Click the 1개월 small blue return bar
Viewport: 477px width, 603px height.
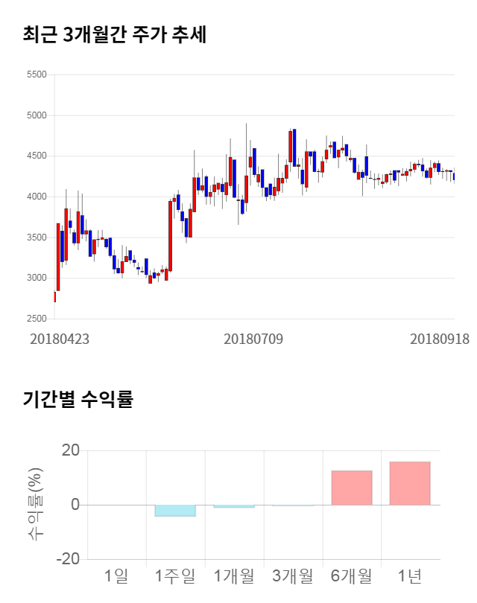pos(234,506)
